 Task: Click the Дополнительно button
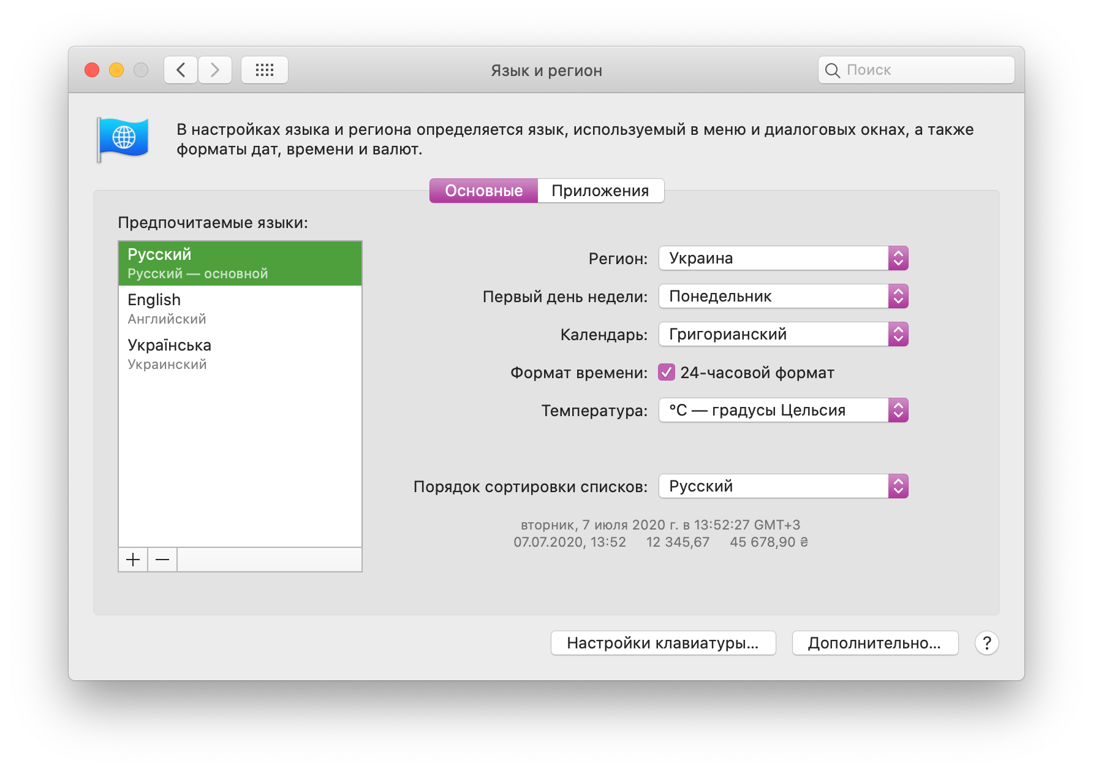pyautogui.click(x=874, y=643)
